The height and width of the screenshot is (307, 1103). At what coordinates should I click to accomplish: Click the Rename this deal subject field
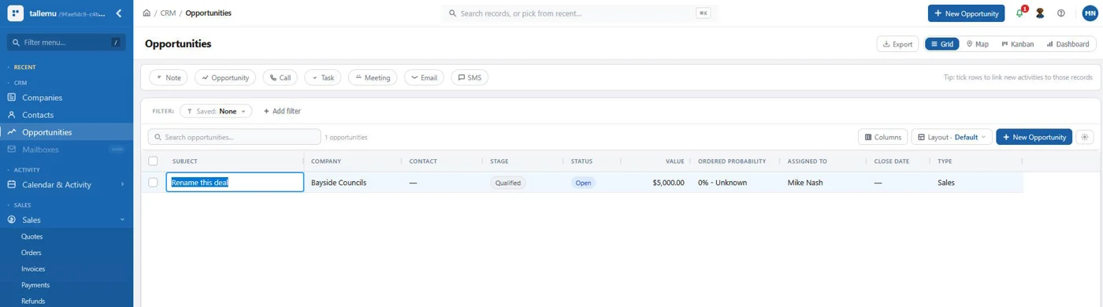coord(235,182)
